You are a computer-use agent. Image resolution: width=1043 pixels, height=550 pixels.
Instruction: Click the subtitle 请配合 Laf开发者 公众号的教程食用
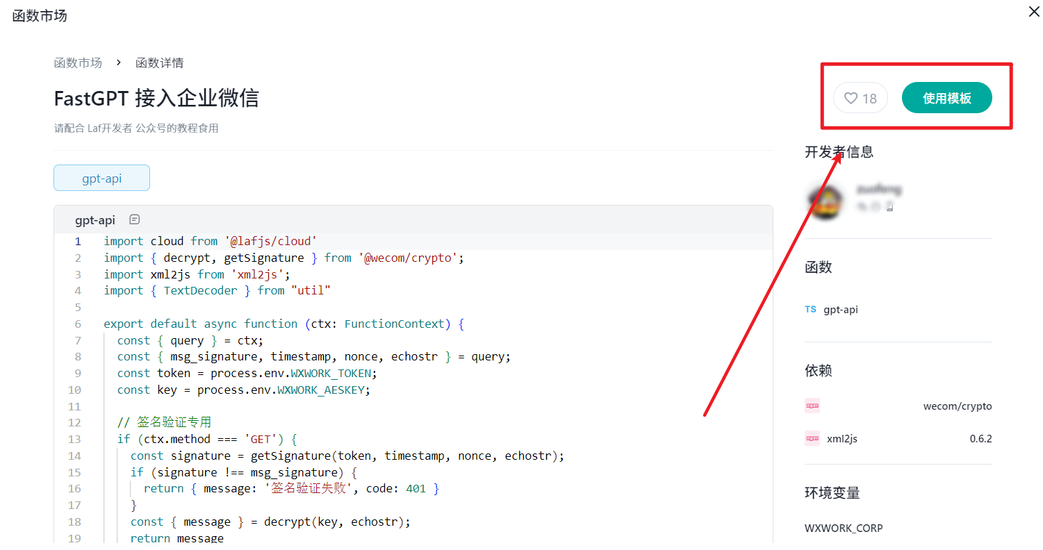[x=136, y=128]
